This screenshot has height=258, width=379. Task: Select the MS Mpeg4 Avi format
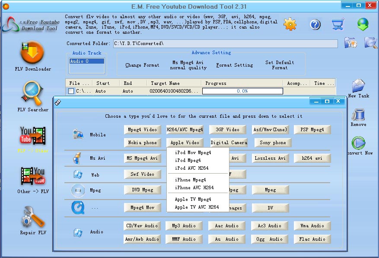(142, 158)
